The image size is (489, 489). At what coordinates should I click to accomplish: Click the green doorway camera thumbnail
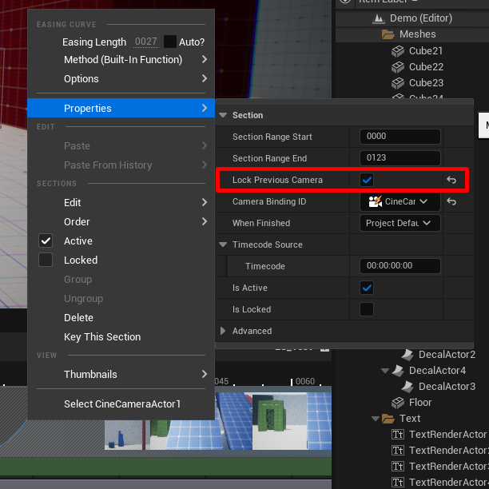tap(280, 421)
